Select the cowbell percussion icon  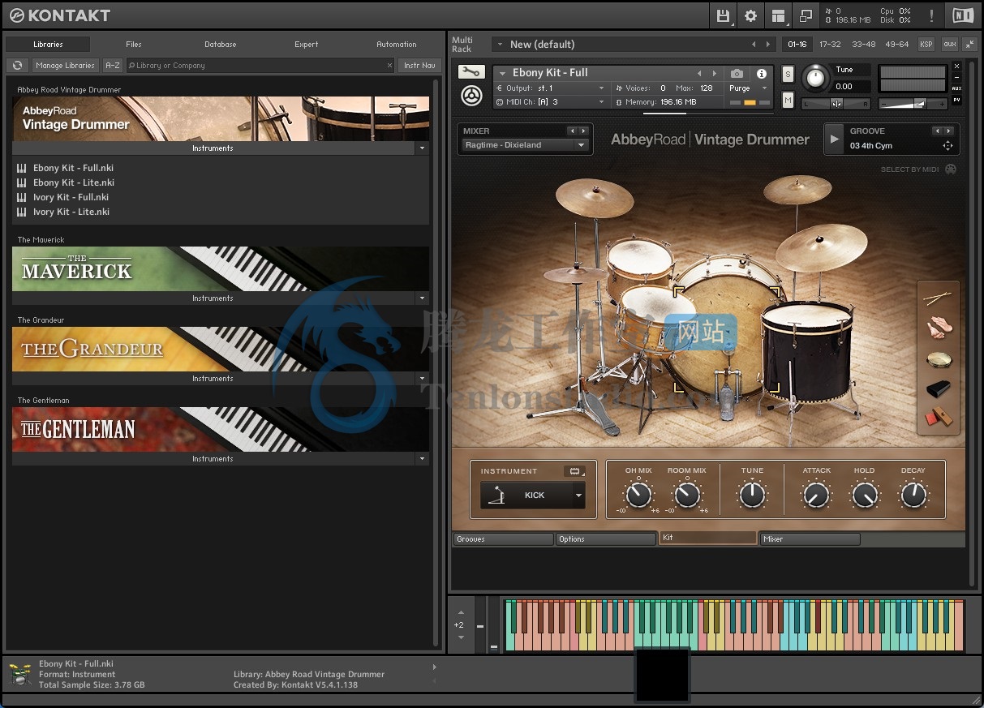pyautogui.click(x=939, y=389)
